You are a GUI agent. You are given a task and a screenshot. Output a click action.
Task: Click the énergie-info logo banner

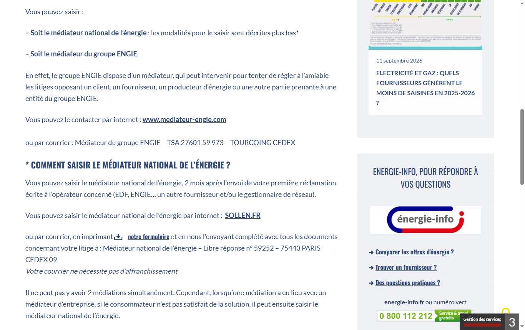coord(425,220)
